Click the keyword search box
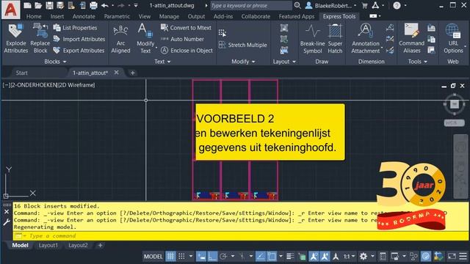 point(250,5)
